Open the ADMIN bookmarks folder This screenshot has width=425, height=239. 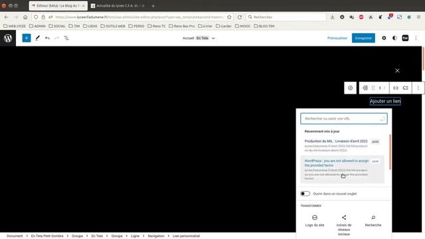37,26
